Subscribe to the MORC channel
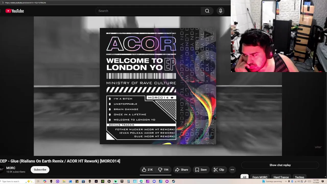This screenshot has width=327, height=184. 40,170
